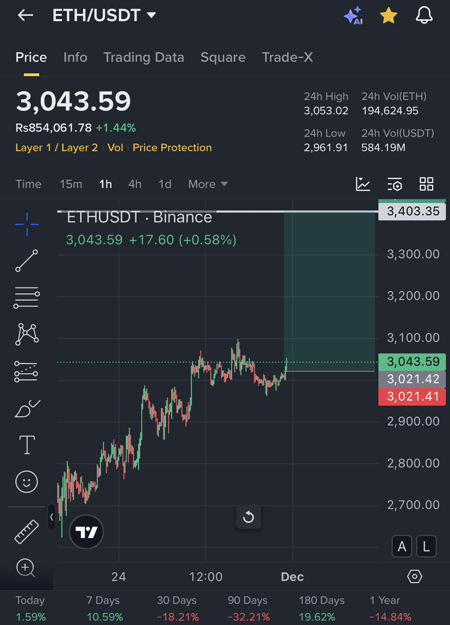Select the ruler measure tool
This screenshot has height=625, width=450.
coord(27,532)
